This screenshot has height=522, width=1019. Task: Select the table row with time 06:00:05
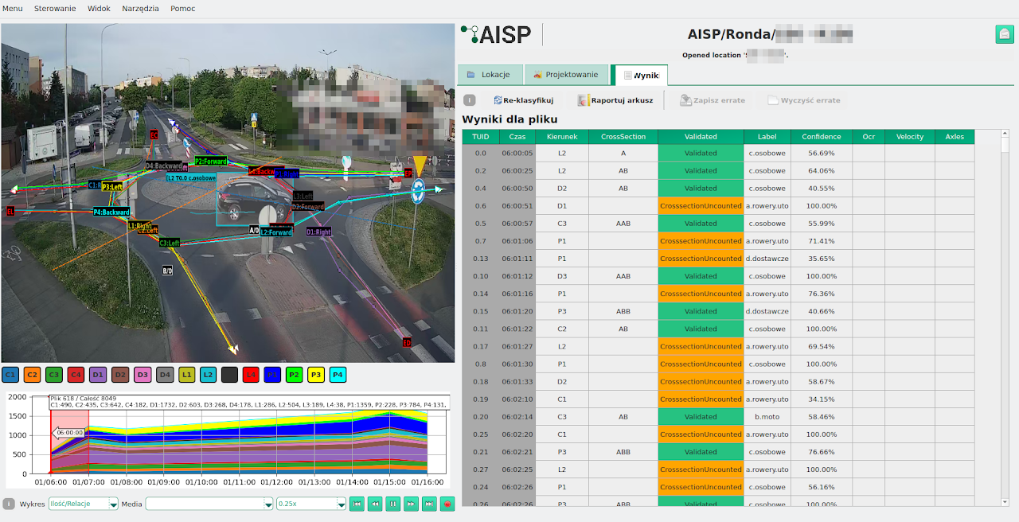(718, 154)
